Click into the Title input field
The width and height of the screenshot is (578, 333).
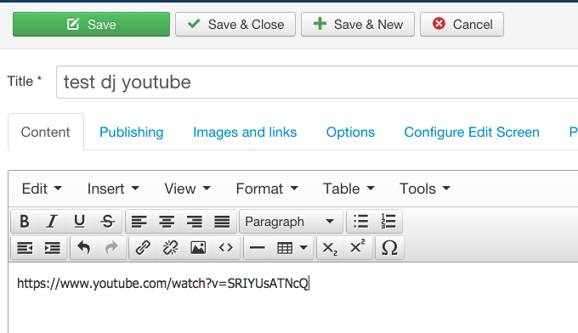[x=317, y=82]
